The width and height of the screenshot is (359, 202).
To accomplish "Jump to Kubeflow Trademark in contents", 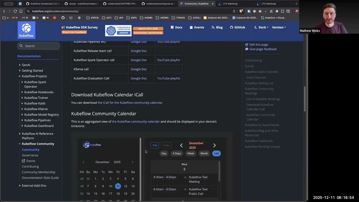I will (259, 141).
